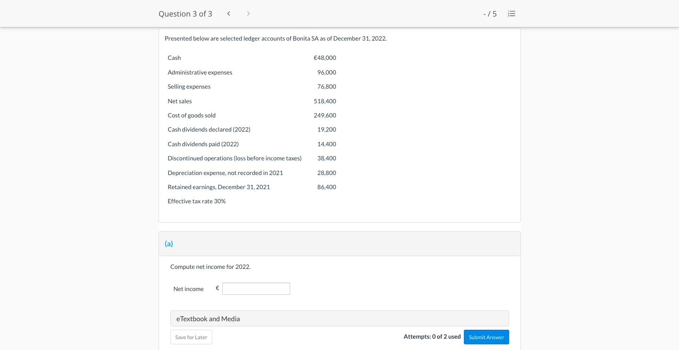Click the Net income input field

[256, 289]
